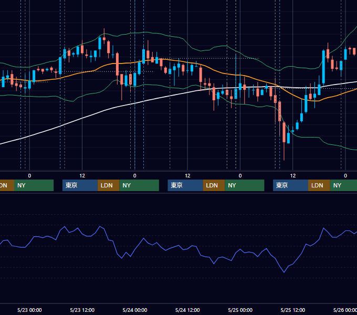Select the LDN session block on 5/25

coord(319,185)
